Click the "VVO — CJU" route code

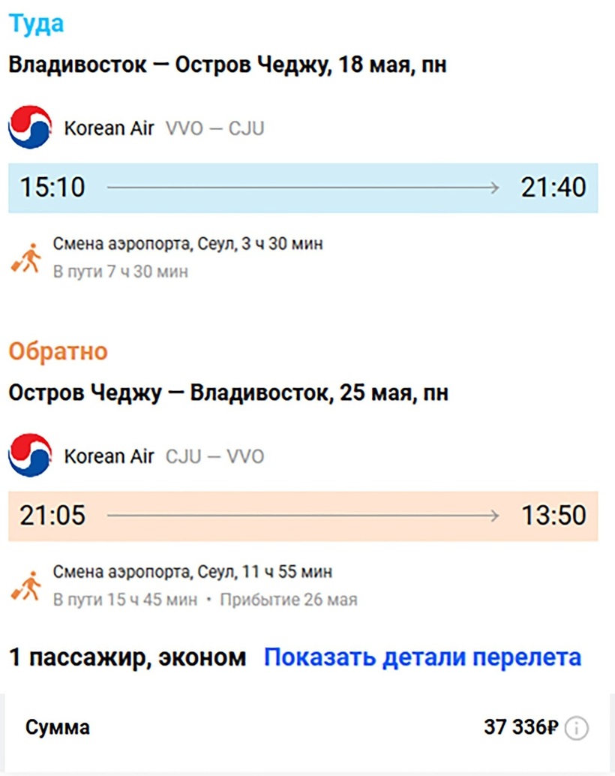214,128
